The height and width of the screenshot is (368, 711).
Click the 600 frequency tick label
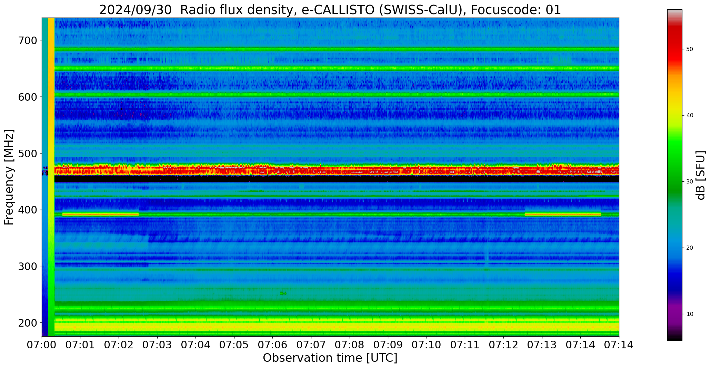(27, 97)
